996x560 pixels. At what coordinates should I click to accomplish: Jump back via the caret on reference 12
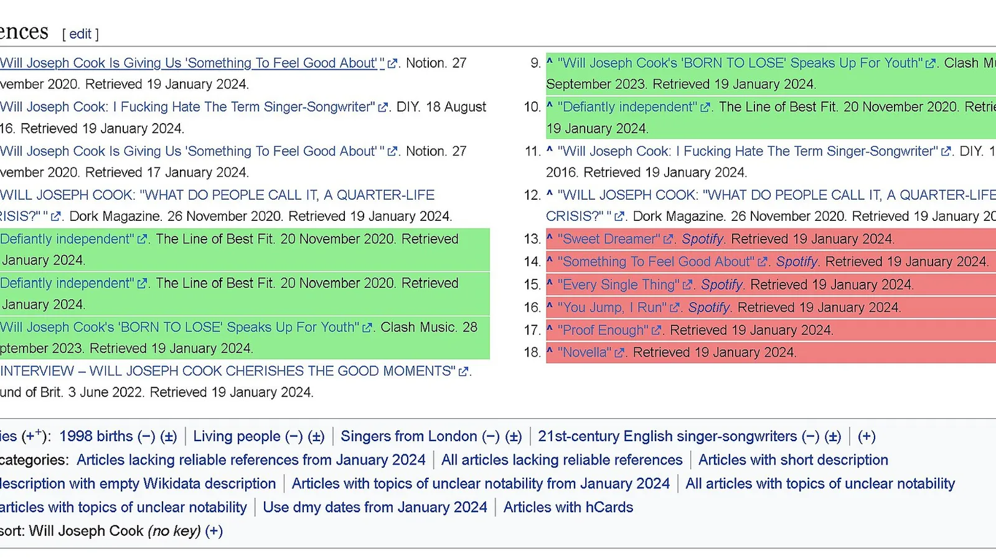point(550,194)
